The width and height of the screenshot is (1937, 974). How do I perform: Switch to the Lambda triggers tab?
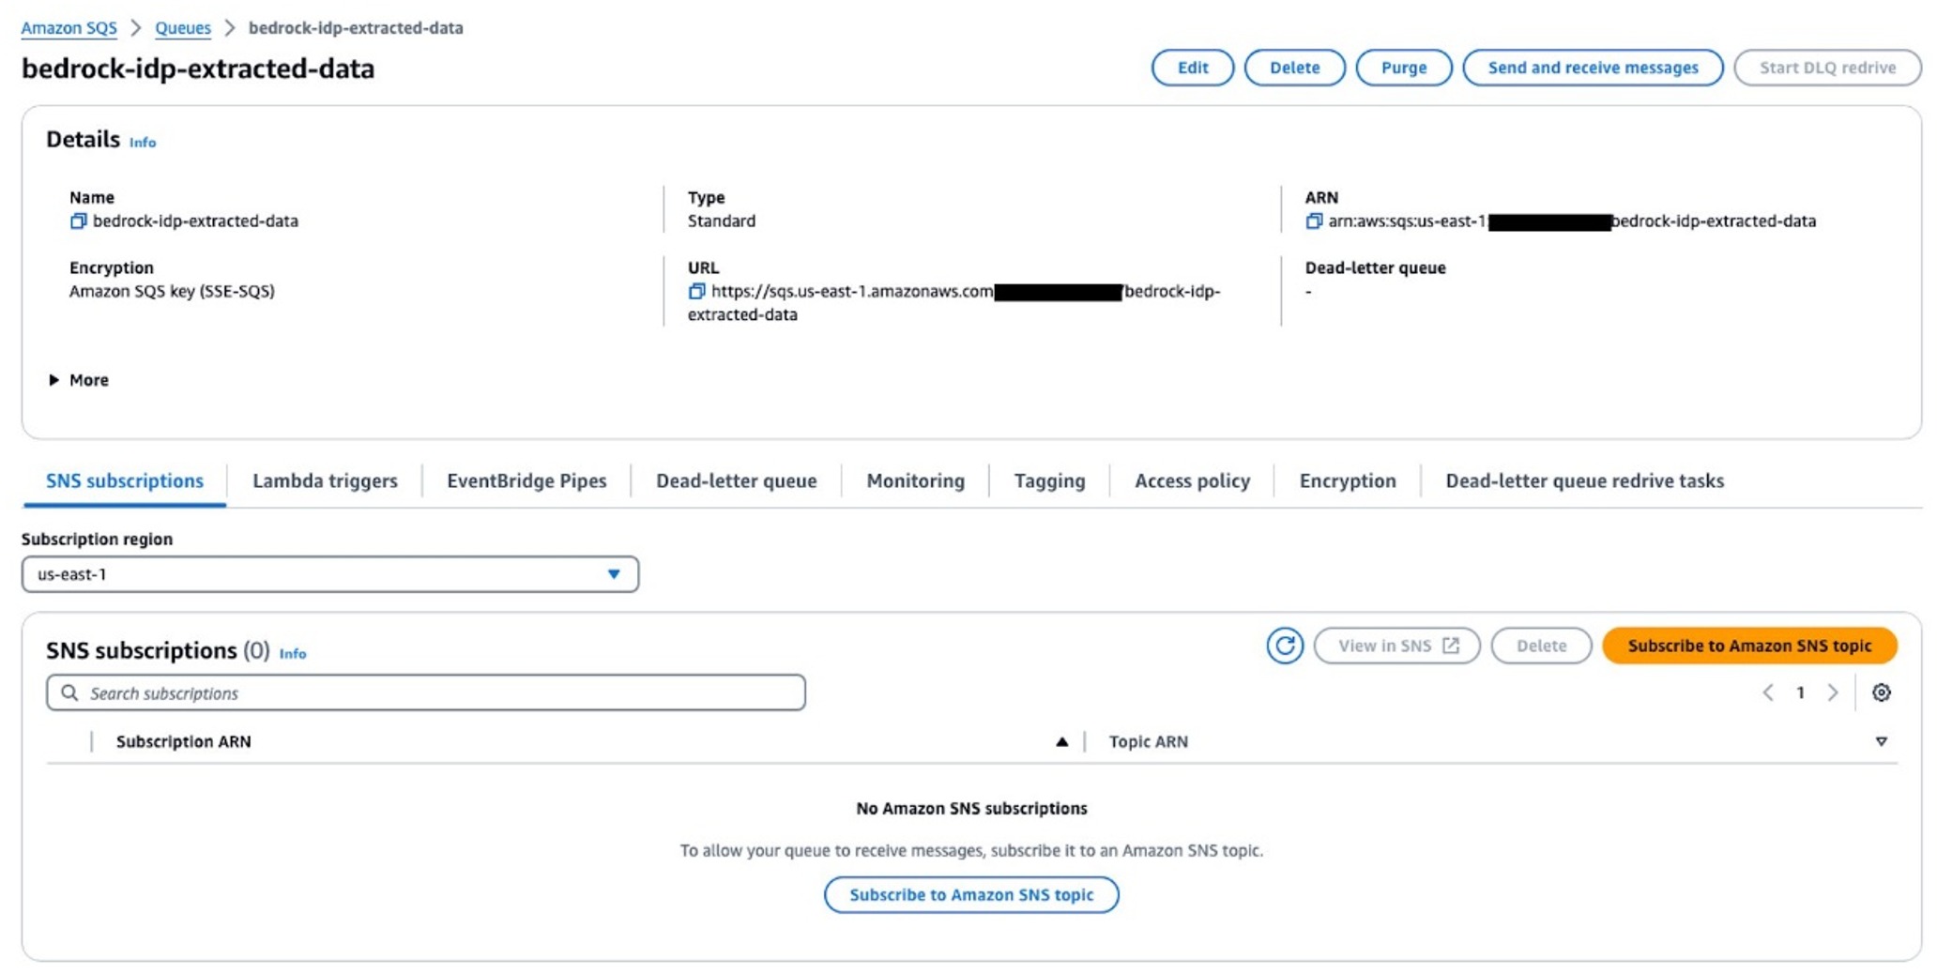(x=325, y=480)
